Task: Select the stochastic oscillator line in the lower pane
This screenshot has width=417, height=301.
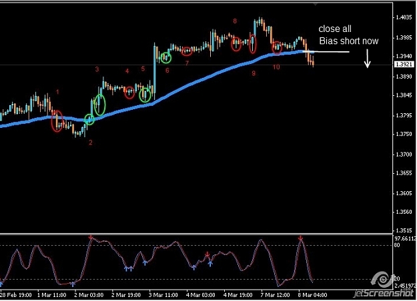Action: pyautogui.click(x=157, y=262)
